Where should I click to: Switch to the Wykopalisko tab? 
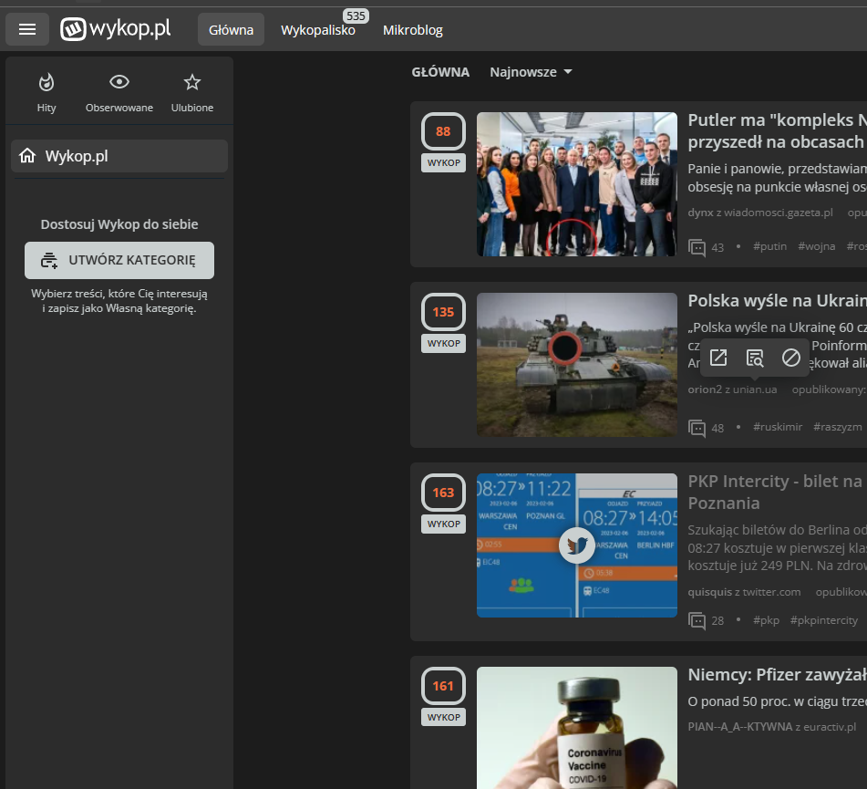coord(318,30)
